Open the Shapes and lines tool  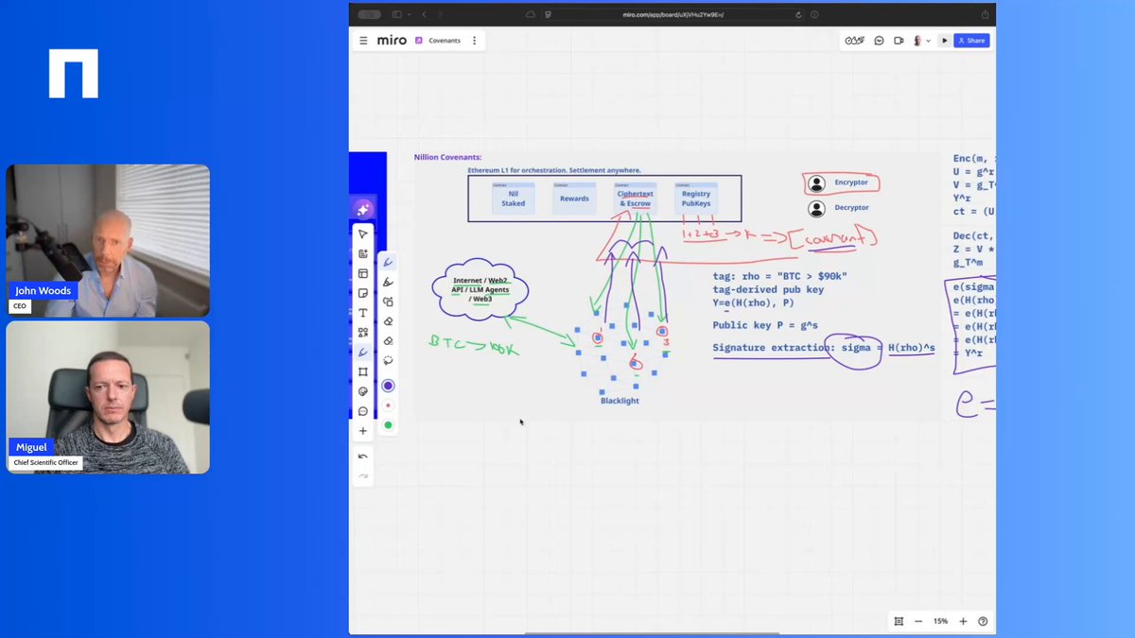(x=363, y=333)
